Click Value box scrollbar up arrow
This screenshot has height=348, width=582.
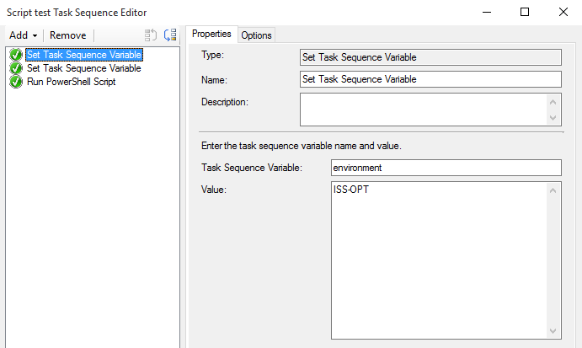point(553,190)
